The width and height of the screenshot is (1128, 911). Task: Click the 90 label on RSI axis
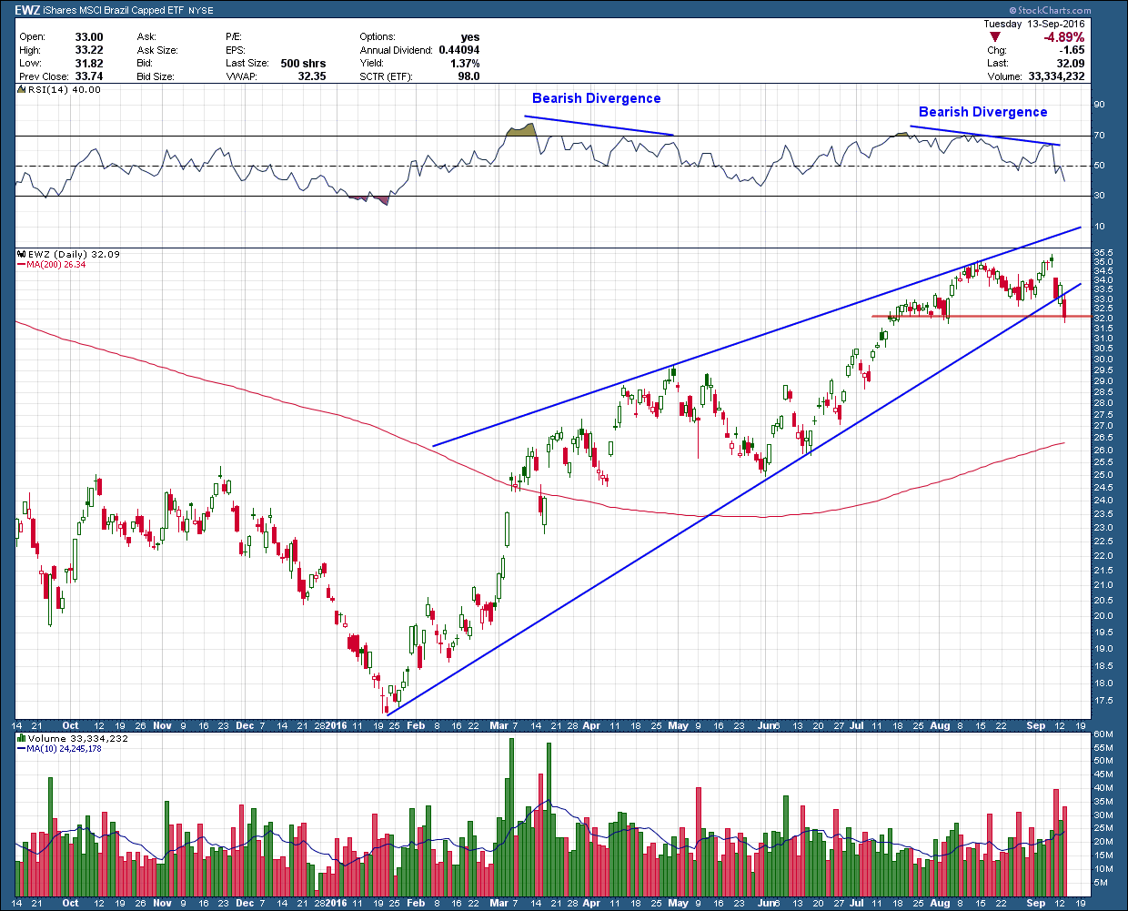point(1099,106)
